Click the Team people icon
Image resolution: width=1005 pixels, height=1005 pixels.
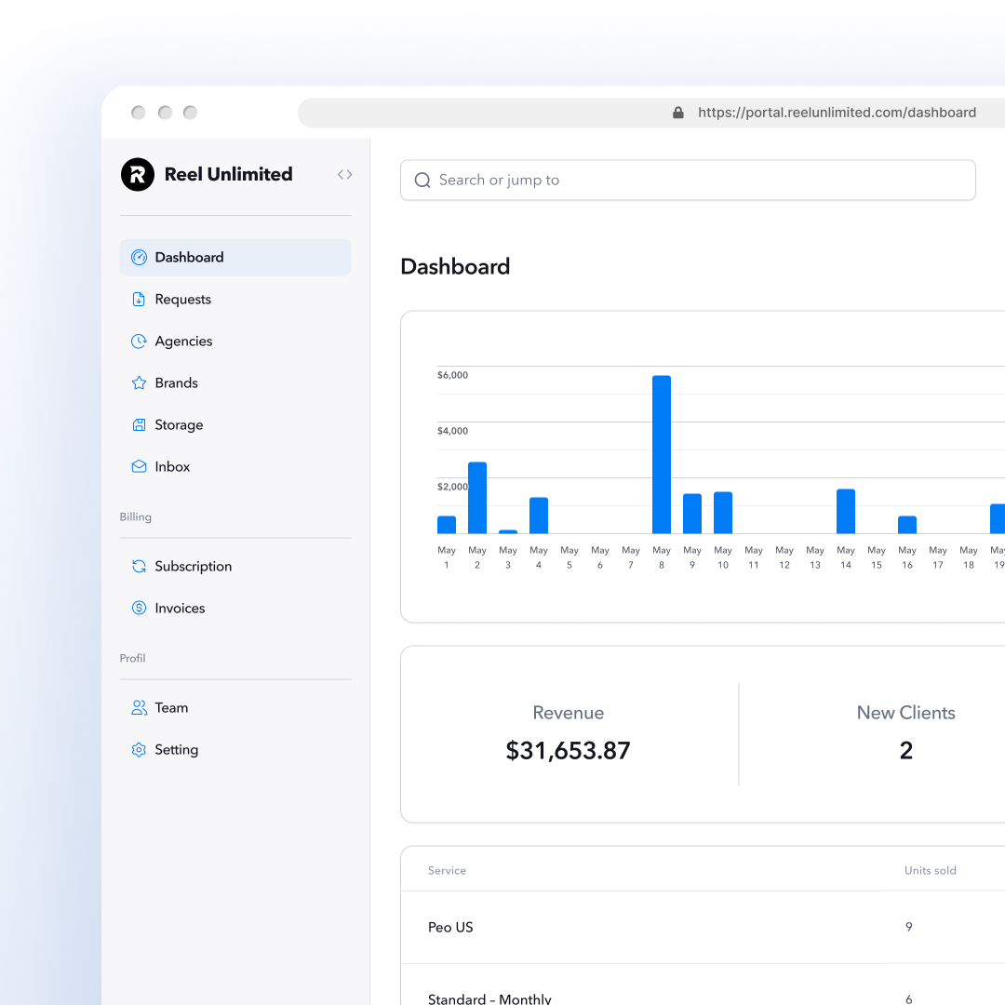point(139,707)
